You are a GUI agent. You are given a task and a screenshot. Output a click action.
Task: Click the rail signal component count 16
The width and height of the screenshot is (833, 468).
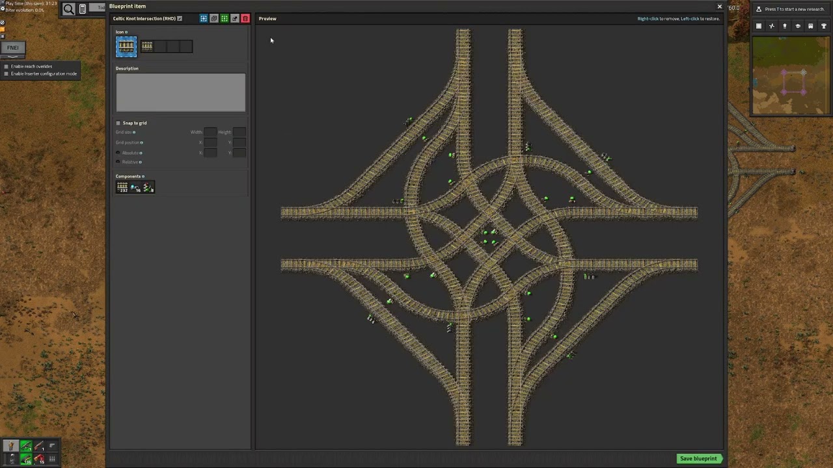click(135, 187)
